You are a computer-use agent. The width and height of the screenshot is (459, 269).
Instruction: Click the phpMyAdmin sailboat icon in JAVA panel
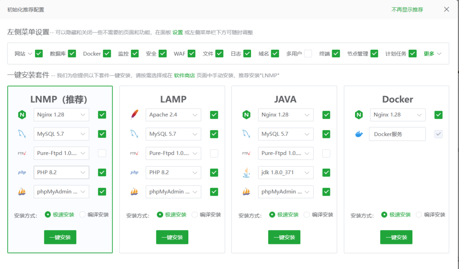click(246, 192)
